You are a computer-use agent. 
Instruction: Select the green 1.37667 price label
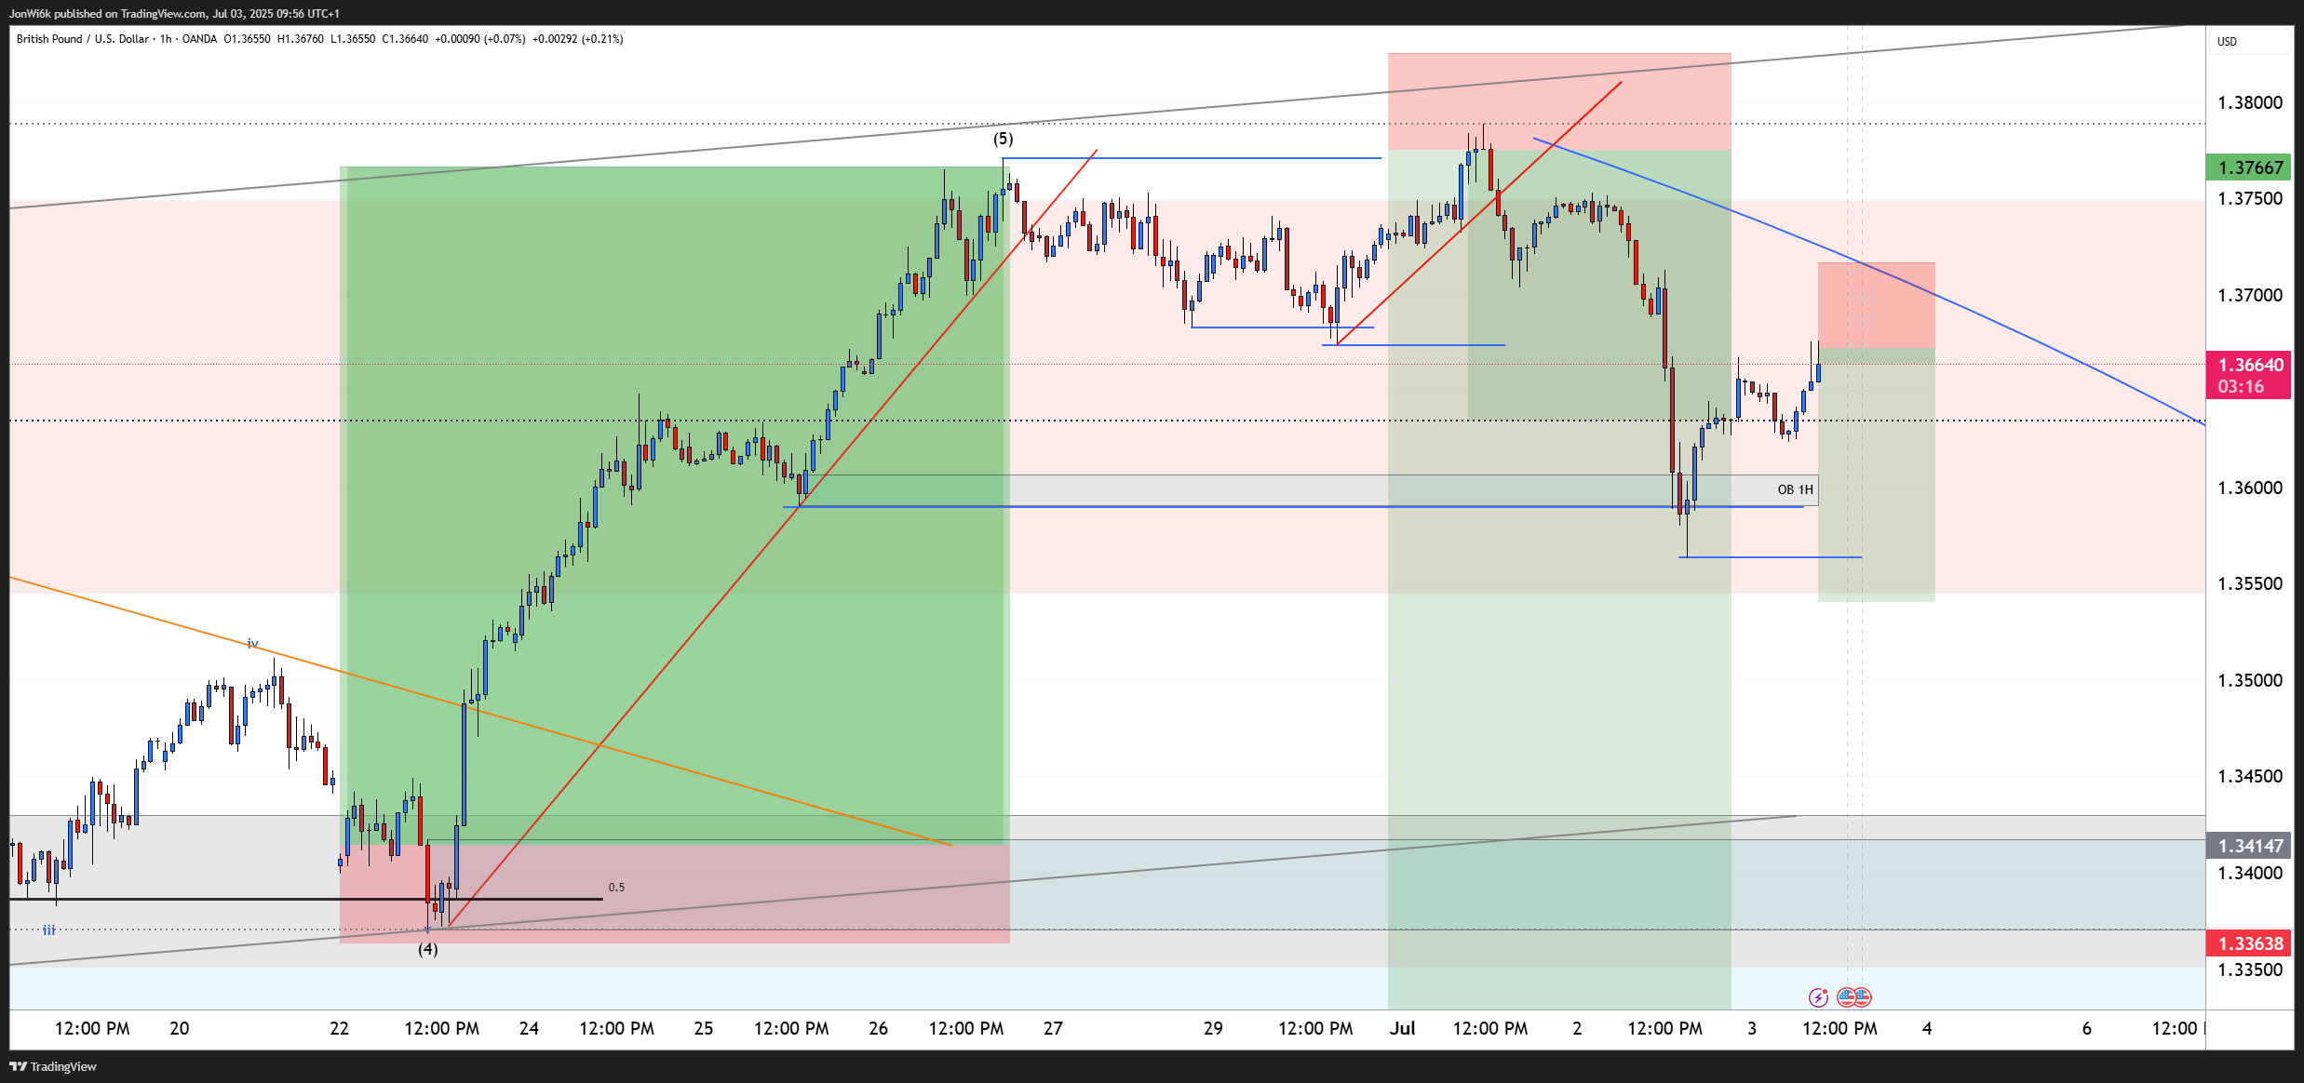pyautogui.click(x=2249, y=167)
